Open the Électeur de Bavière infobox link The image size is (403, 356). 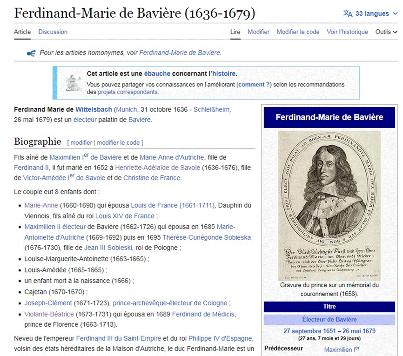(x=329, y=320)
